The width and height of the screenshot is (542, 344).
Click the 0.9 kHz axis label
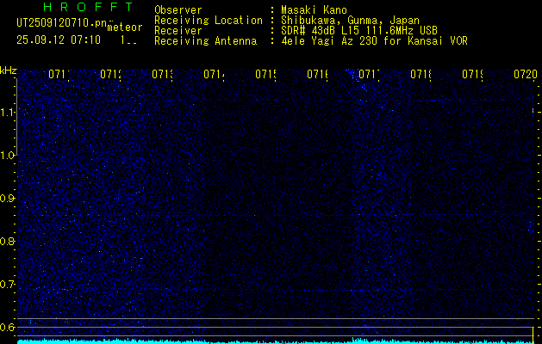tap(8, 199)
